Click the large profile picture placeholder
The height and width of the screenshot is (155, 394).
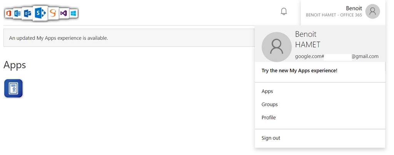coord(276,47)
